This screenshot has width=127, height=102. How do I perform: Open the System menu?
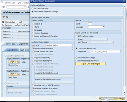click(26, 3)
